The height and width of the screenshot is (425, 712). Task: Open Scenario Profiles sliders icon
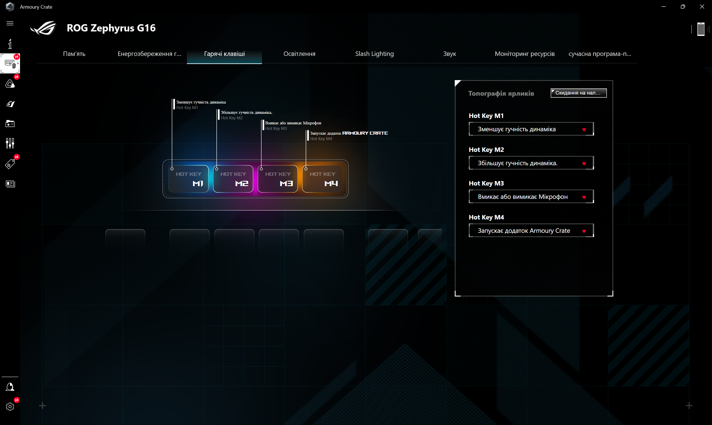pyautogui.click(x=10, y=143)
